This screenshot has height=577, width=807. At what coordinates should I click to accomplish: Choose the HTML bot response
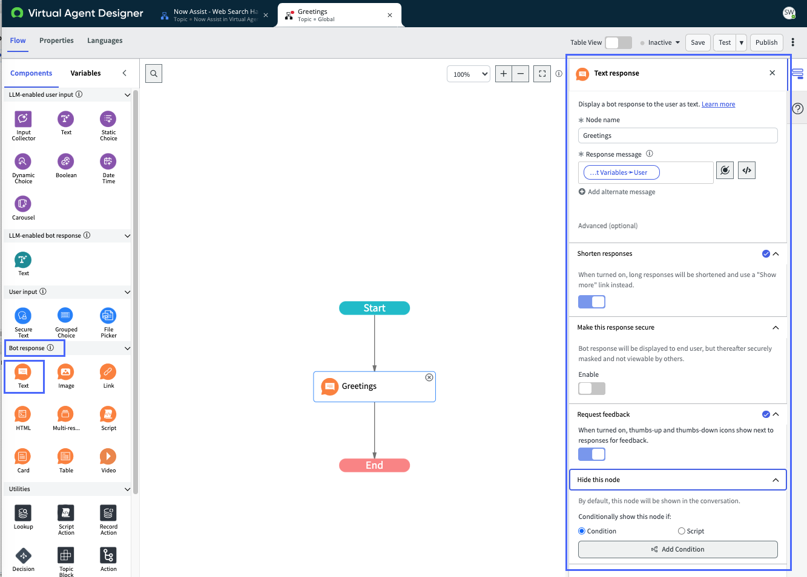[23, 419]
